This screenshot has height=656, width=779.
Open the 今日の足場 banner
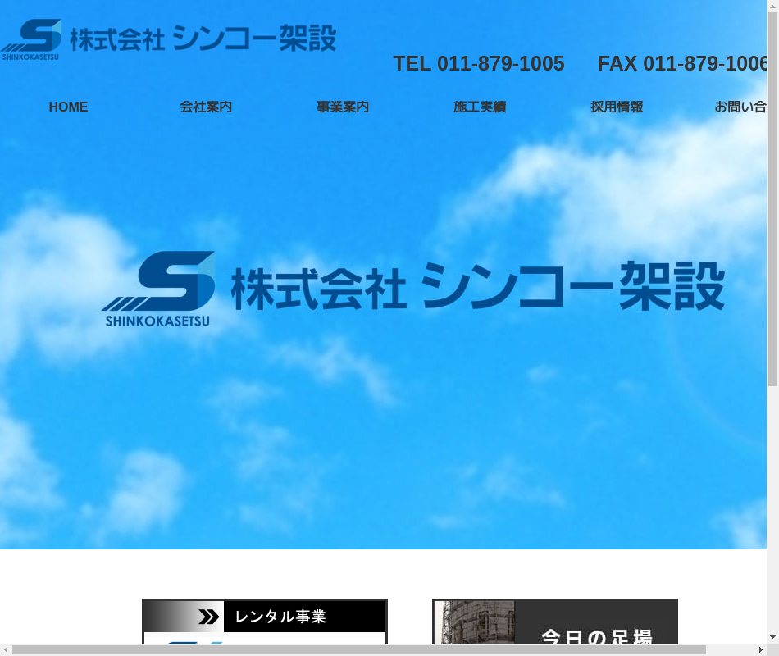[x=555, y=622]
